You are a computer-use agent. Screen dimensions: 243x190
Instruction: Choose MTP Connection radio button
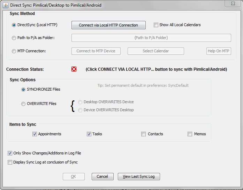pos(14,51)
